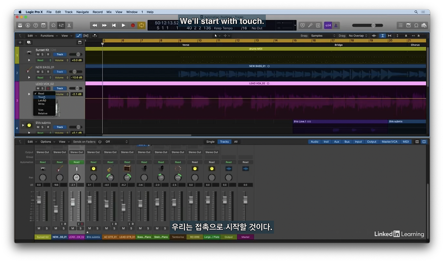
Task: Select Touch in the automation mode menu
Action: [44, 97]
